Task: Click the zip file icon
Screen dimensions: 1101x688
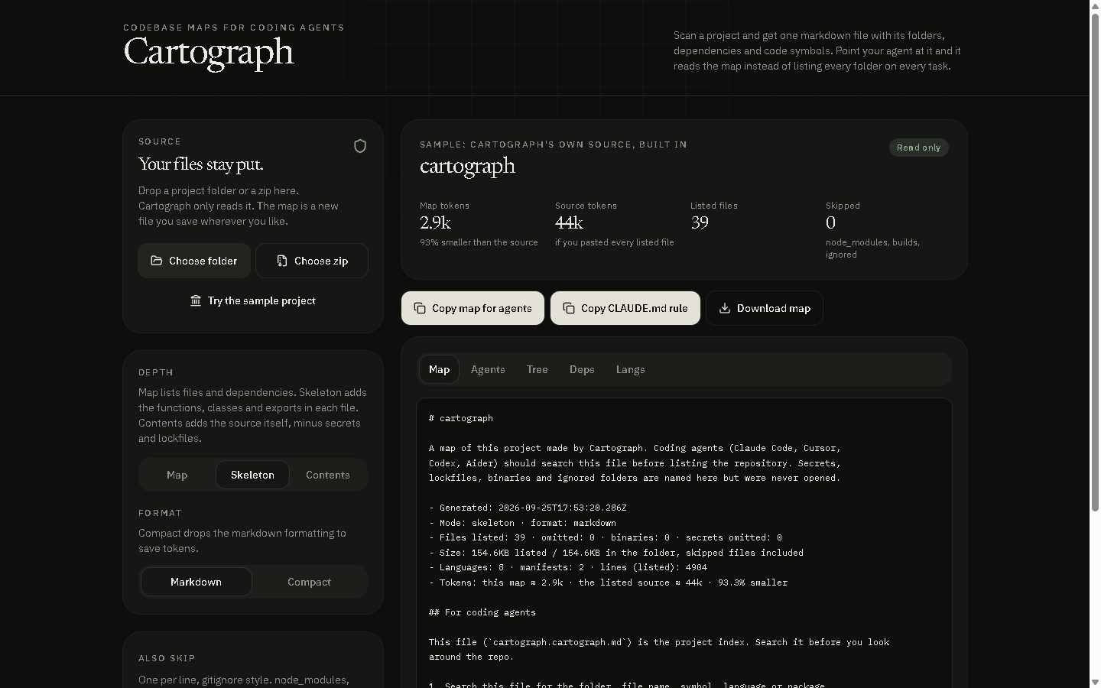Action: coord(282,261)
